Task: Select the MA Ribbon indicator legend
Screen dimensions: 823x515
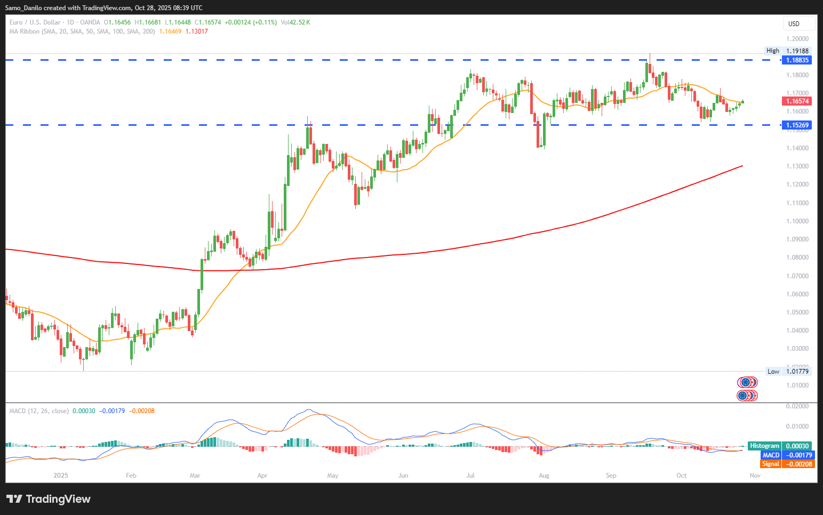Action: [x=82, y=31]
